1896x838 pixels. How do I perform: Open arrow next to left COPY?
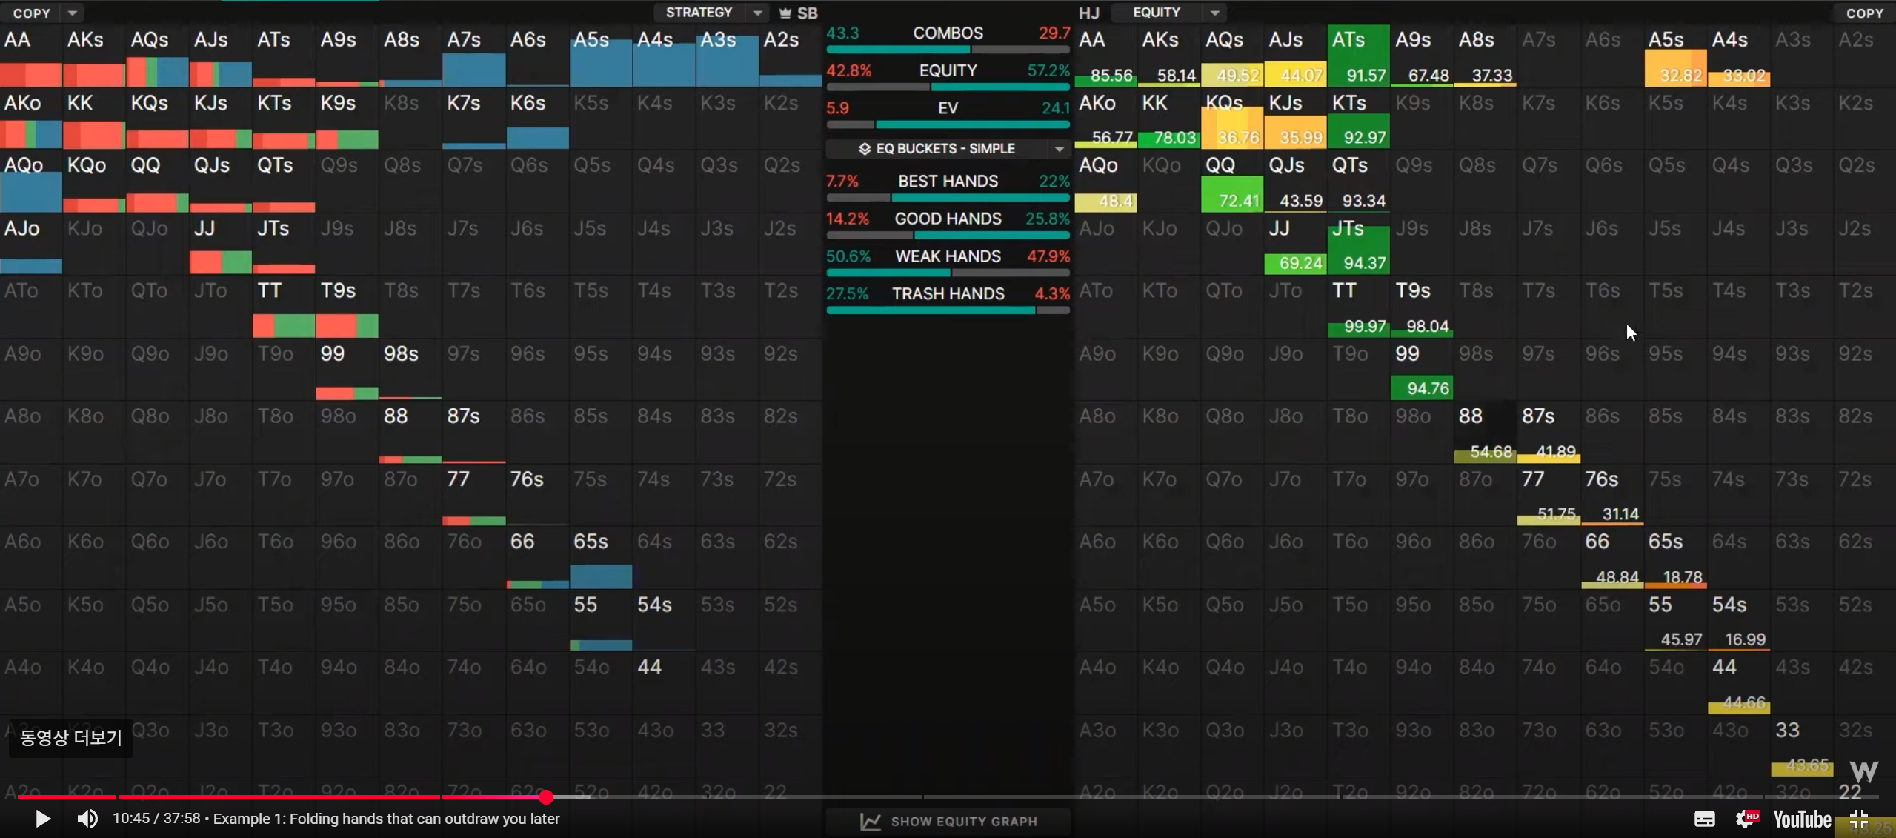[72, 13]
